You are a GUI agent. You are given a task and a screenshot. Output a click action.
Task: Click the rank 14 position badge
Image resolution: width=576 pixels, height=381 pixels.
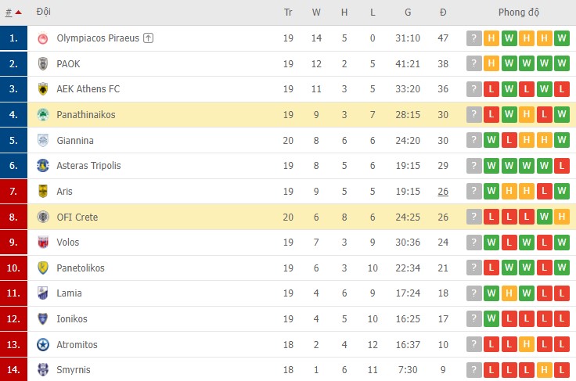pos(13,370)
